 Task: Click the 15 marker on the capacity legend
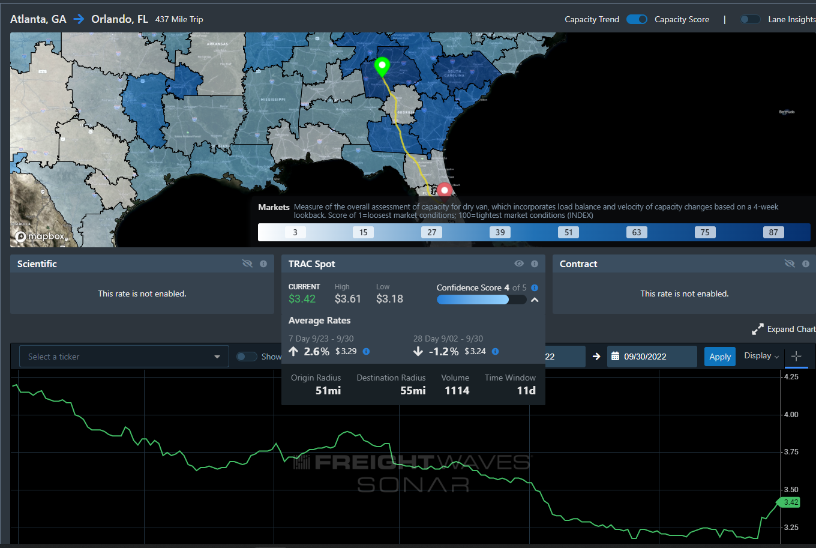363,232
